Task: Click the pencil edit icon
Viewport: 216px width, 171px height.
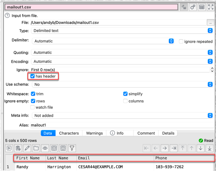Action: pos(27,148)
